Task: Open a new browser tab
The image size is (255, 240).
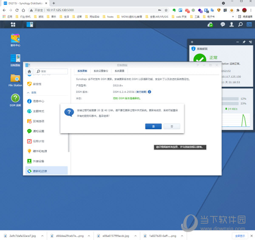Action: point(54,3)
